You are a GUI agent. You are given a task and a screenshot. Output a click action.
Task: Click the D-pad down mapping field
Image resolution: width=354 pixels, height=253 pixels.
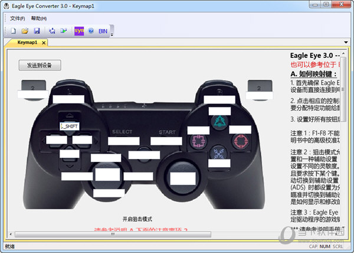(70, 154)
